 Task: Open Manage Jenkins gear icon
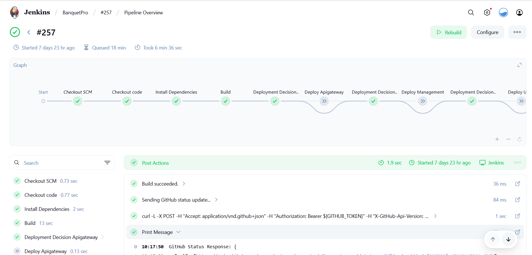pyautogui.click(x=487, y=13)
